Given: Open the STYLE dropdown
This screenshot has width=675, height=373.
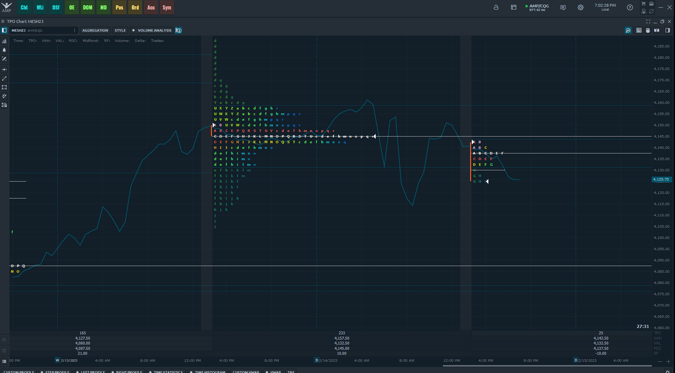Looking at the screenshot, I should tap(120, 30).
